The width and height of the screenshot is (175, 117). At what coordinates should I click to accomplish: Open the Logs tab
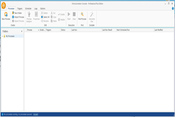coord(36,8)
